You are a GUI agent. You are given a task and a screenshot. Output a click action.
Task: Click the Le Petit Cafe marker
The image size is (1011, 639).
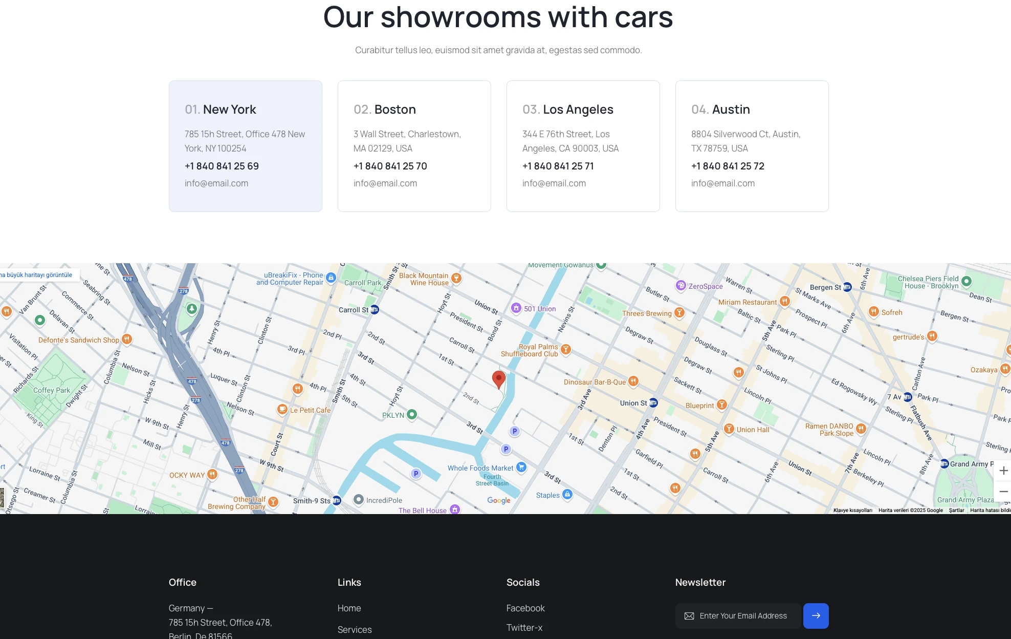(282, 409)
